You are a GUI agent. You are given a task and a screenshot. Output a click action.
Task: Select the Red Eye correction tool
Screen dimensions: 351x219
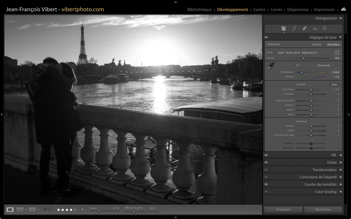click(315, 29)
